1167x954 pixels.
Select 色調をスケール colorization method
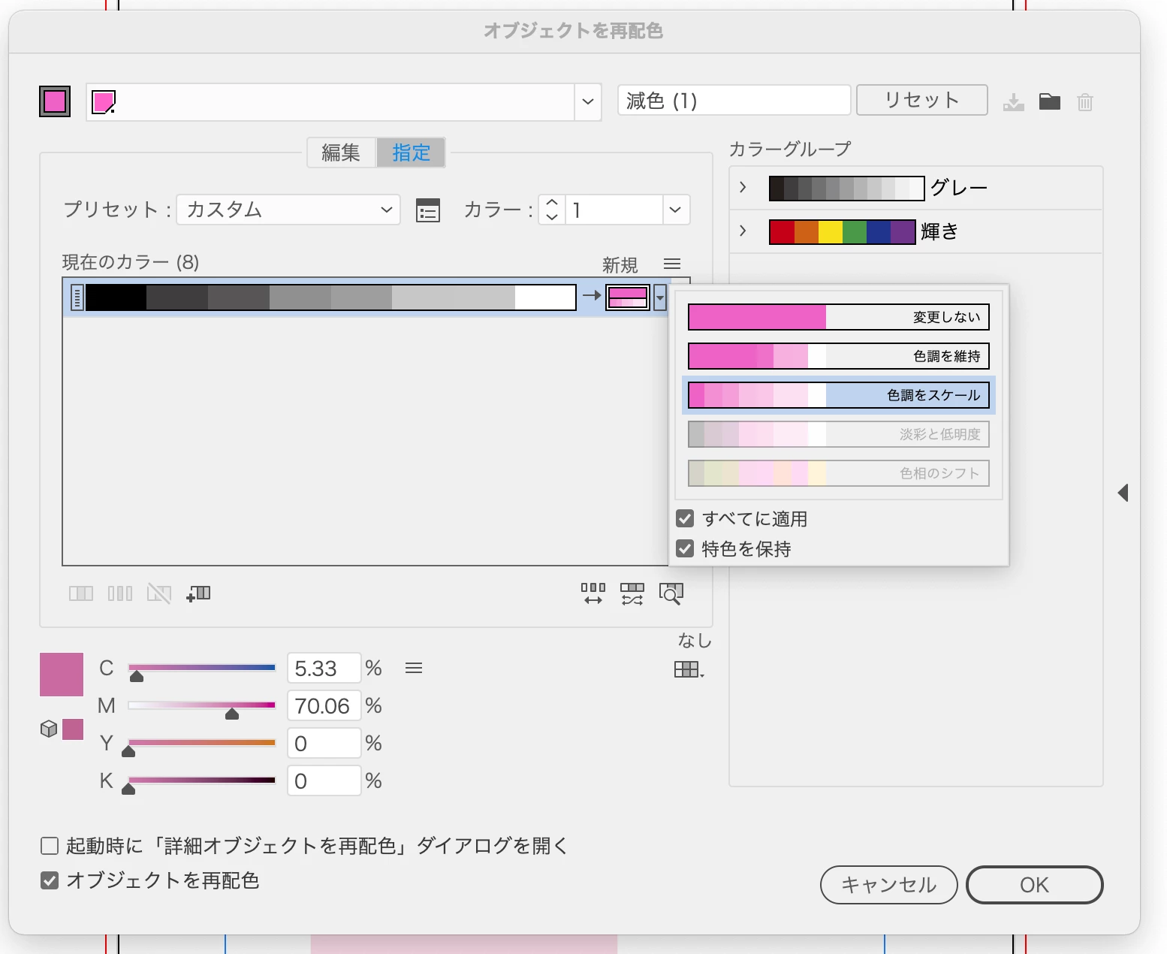tap(839, 395)
